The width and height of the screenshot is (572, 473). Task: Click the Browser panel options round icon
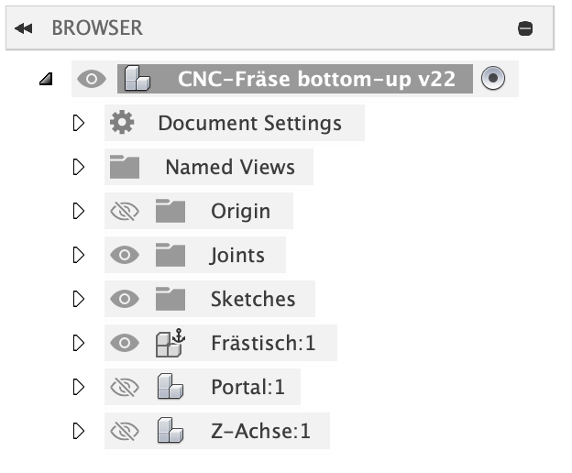pyautogui.click(x=525, y=28)
